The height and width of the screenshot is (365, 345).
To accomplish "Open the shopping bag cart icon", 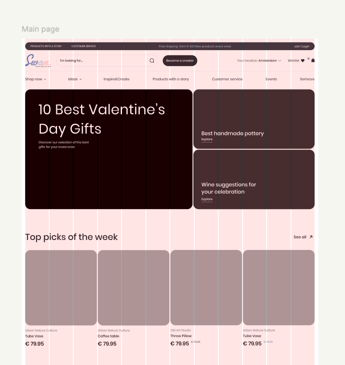I will [313, 61].
